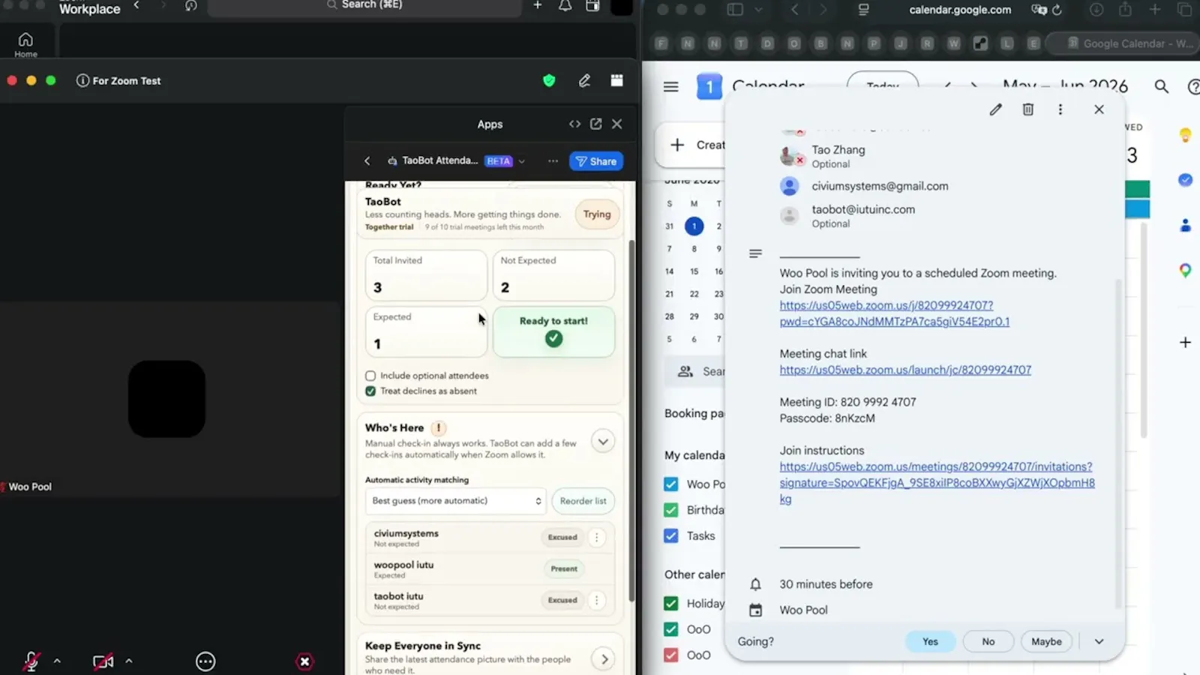Open the meeting info icon beside For Zoom Test
The width and height of the screenshot is (1200, 675).
click(82, 80)
